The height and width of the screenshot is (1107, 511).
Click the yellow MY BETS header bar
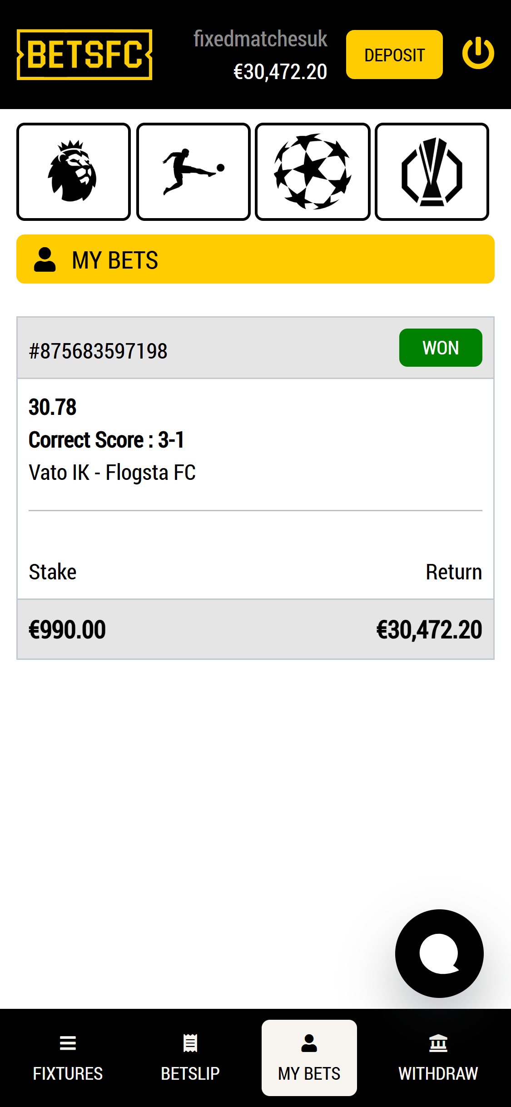pos(255,259)
